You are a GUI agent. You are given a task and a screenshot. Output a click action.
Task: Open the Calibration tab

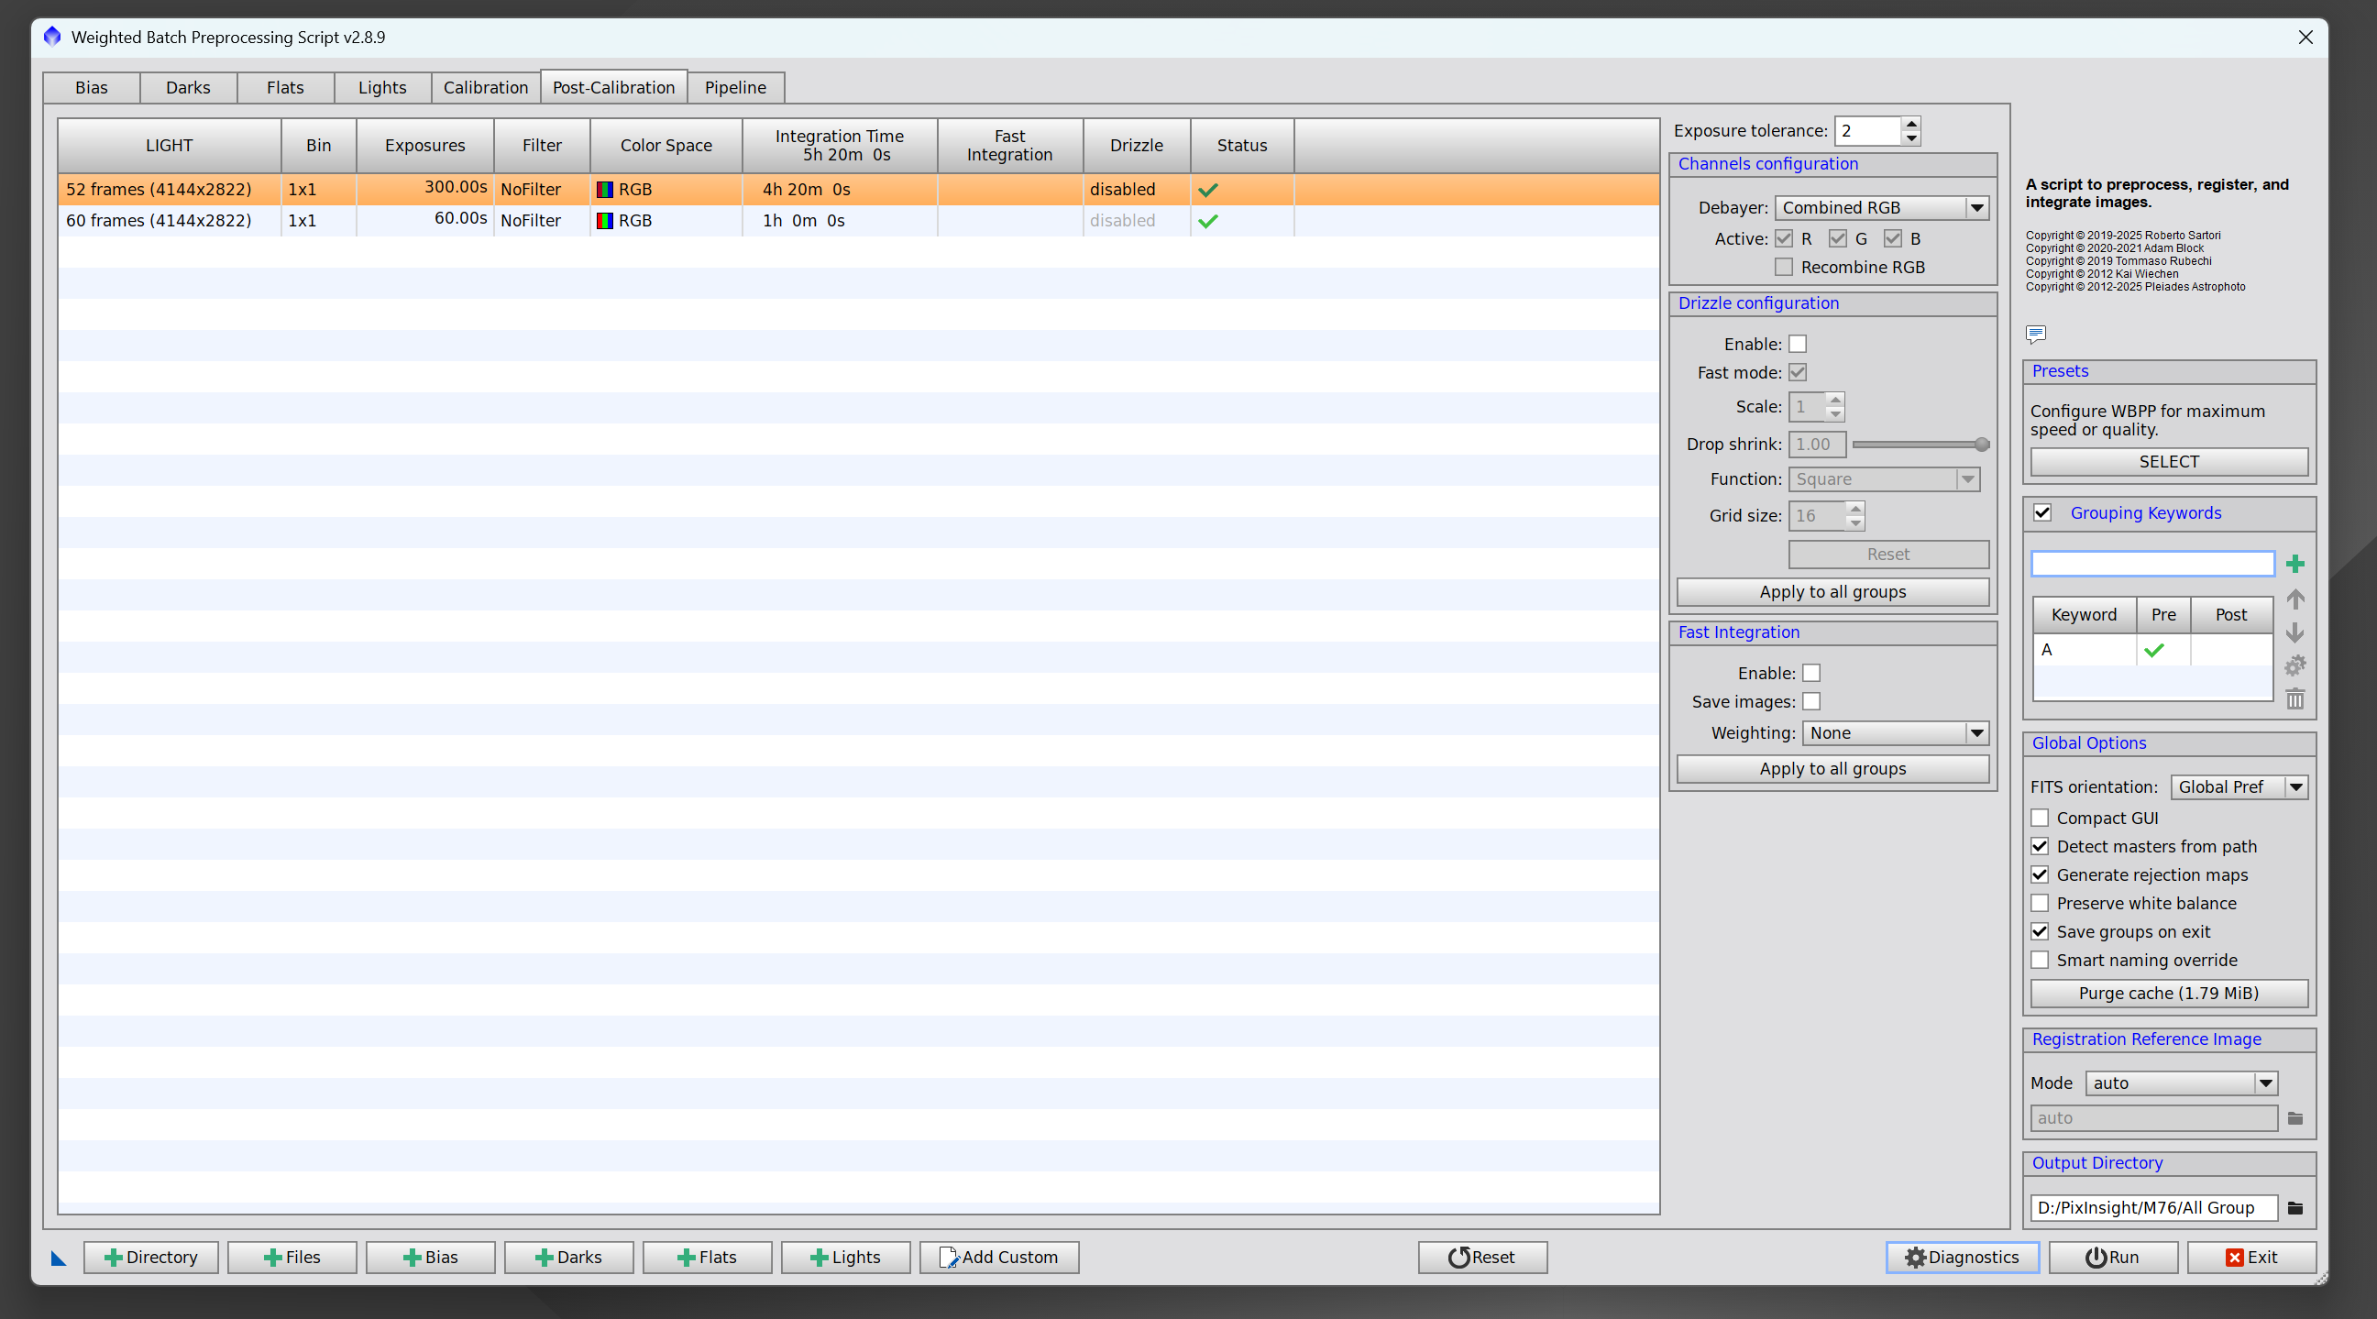pyautogui.click(x=485, y=88)
